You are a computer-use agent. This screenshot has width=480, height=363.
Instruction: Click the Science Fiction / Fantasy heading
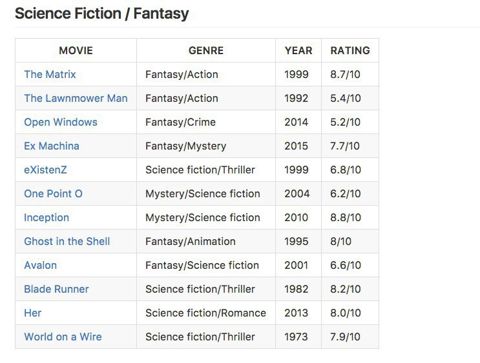pos(101,14)
